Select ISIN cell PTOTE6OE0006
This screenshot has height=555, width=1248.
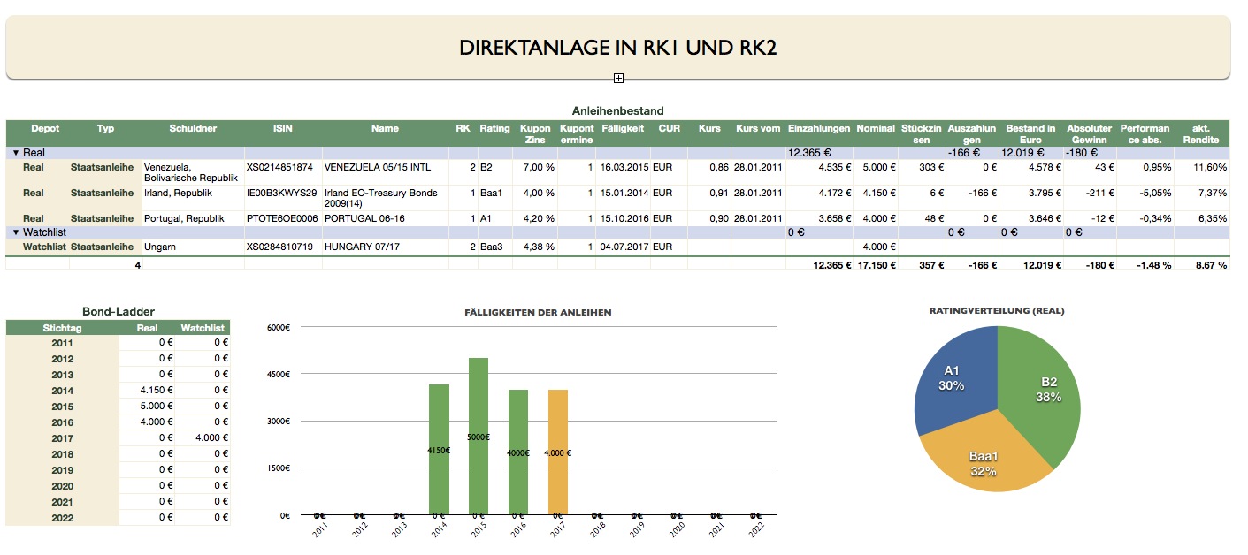[282, 218]
